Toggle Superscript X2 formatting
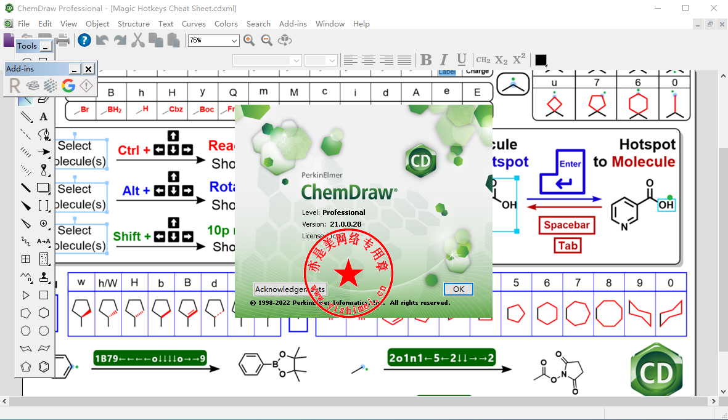Screen dimensions: 728x420 click(x=519, y=59)
